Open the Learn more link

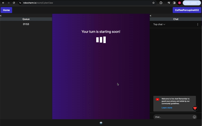(167, 108)
